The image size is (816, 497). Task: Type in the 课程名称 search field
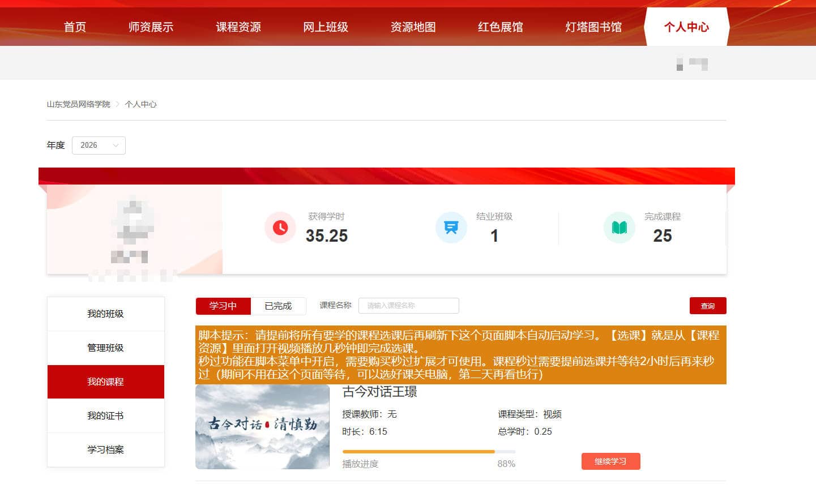pyautogui.click(x=408, y=306)
